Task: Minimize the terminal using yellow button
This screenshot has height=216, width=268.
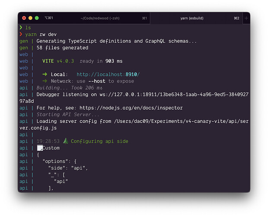Action: (30, 18)
